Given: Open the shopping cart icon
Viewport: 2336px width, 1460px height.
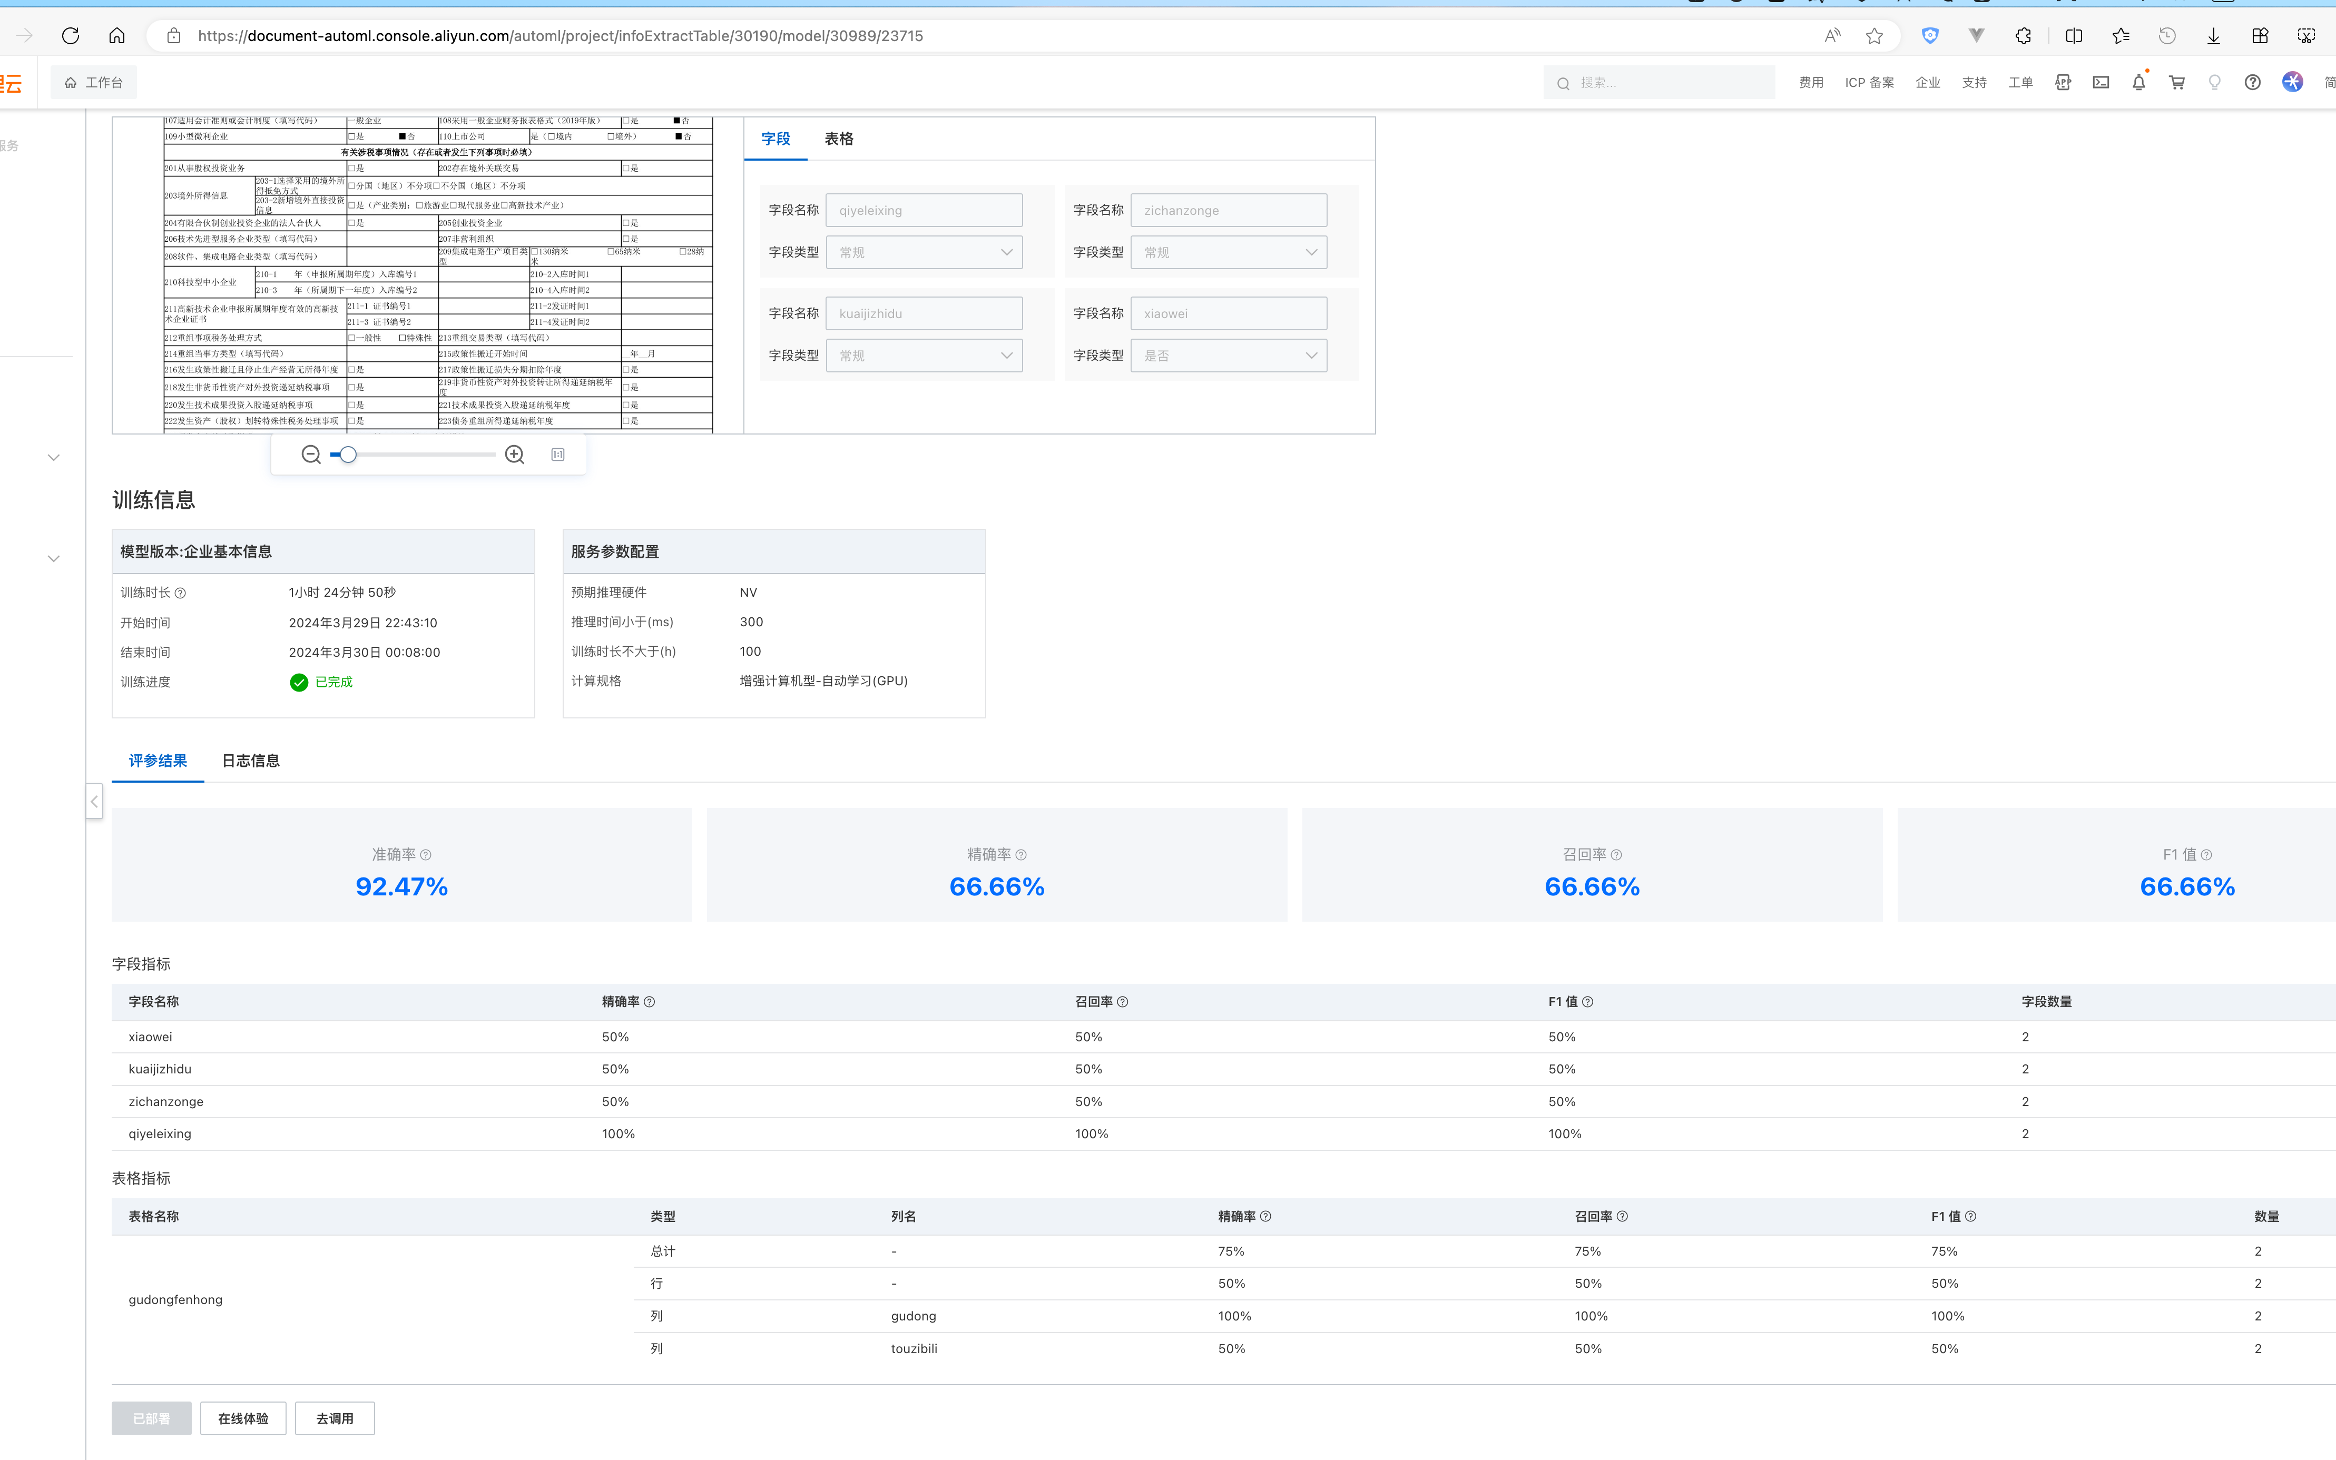Looking at the screenshot, I should pos(2177,83).
